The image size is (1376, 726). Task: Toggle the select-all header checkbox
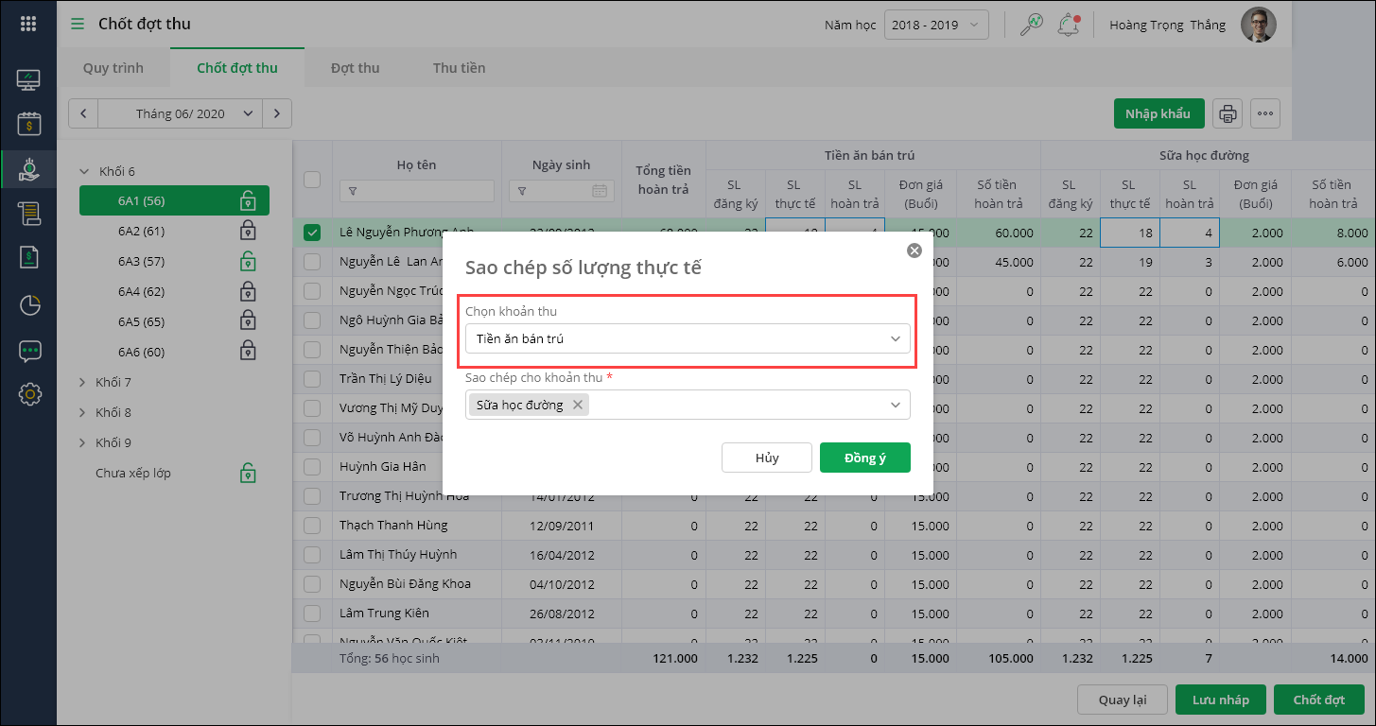click(x=312, y=180)
